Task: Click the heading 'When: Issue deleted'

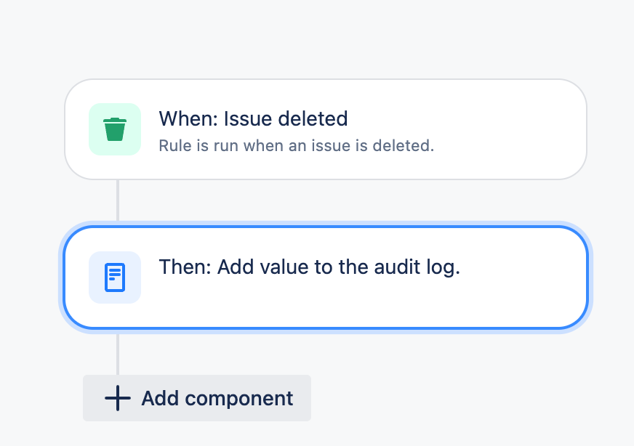Action: coord(253,118)
